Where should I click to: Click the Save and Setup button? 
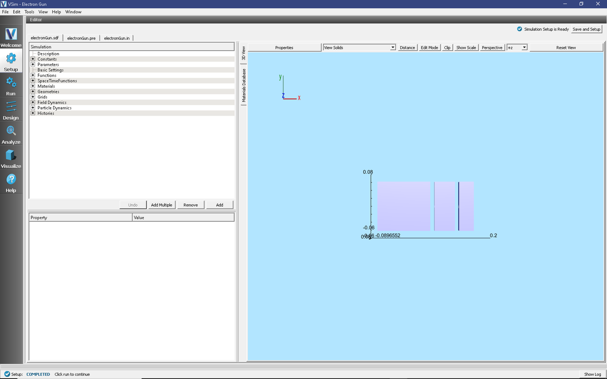586,29
